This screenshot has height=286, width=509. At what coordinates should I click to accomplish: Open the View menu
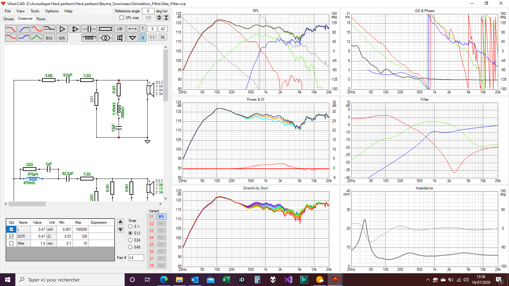pyautogui.click(x=21, y=11)
